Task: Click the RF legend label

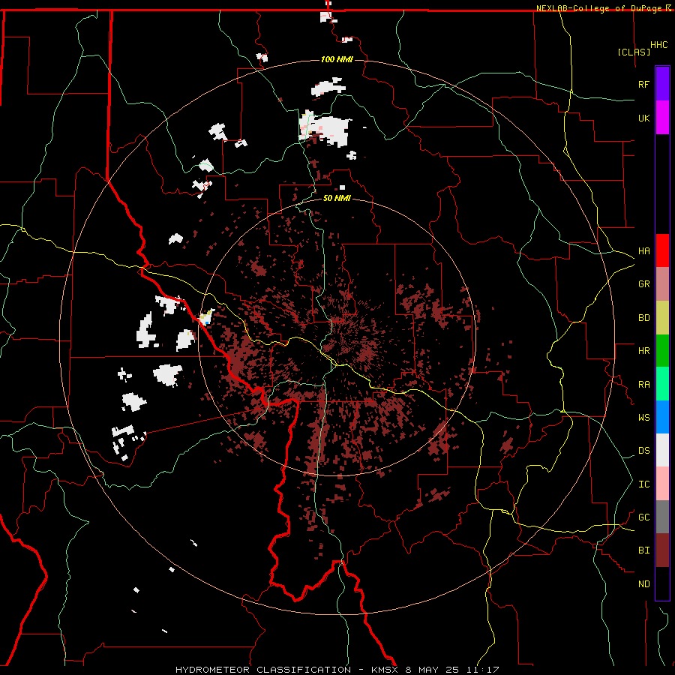Action: pyautogui.click(x=643, y=84)
